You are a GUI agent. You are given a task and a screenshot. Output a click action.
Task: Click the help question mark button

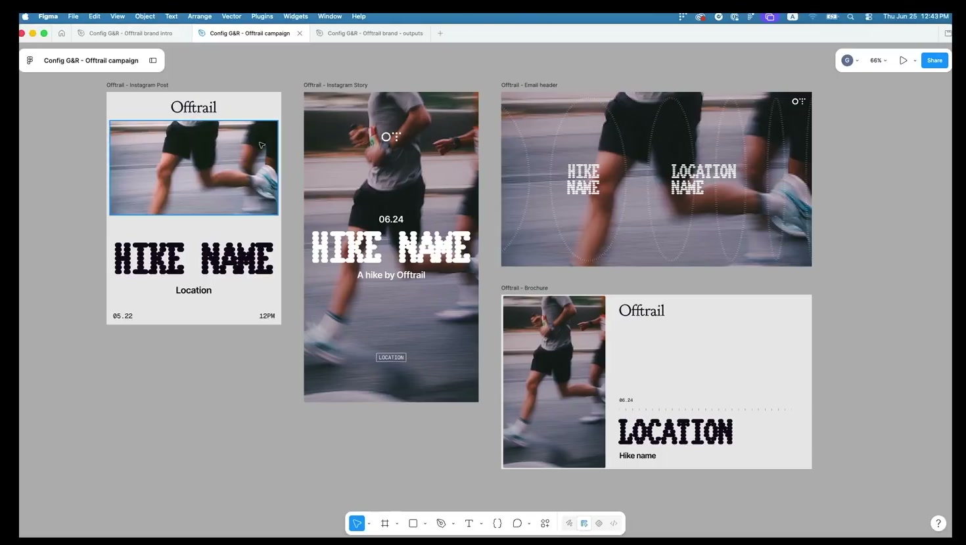point(938,523)
